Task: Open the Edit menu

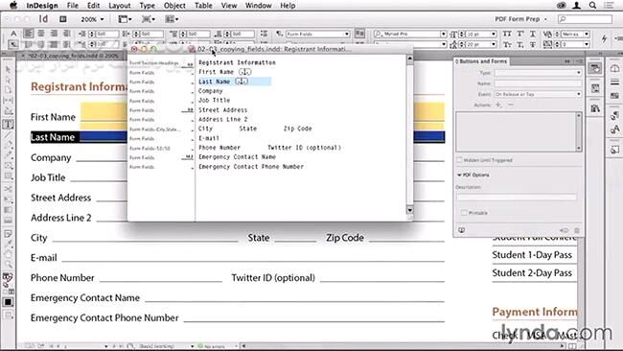Action: click(x=93, y=6)
